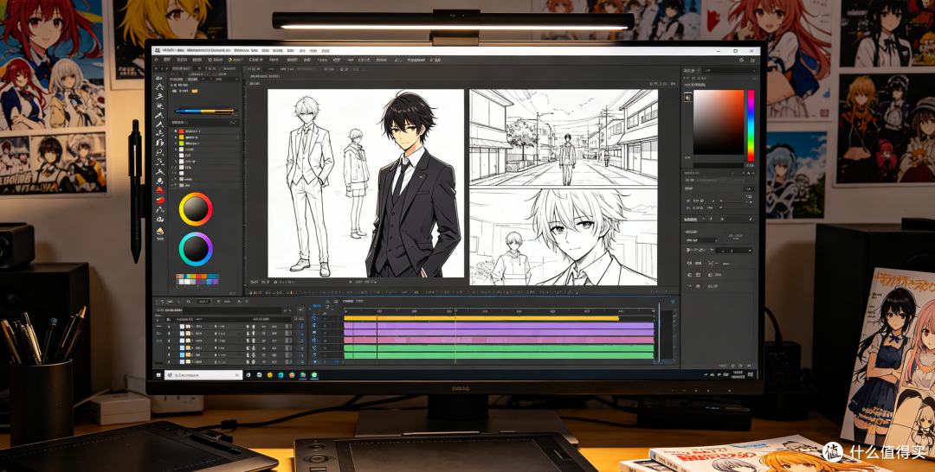Choose a color from the small palette strip

[x=197, y=279]
